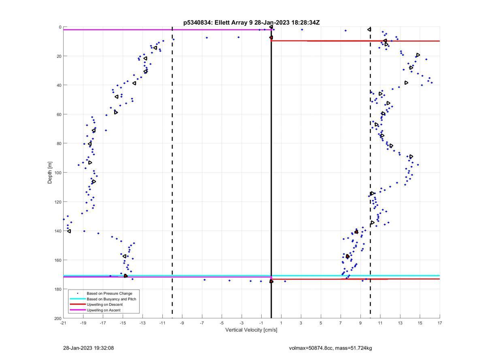The height and width of the screenshot is (358, 486).
Task: Click x-axis tick label '-13'
Action: tap(143, 323)
